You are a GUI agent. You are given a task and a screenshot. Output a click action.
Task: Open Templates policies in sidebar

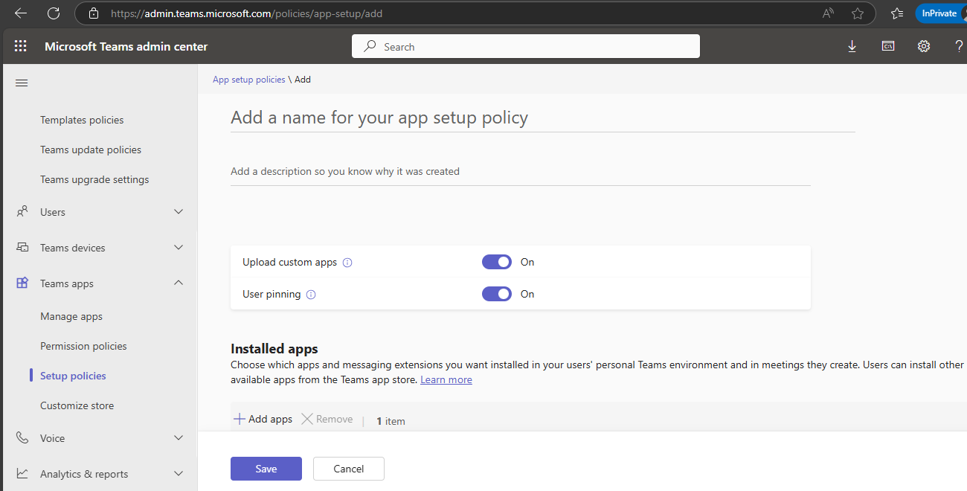coord(82,120)
